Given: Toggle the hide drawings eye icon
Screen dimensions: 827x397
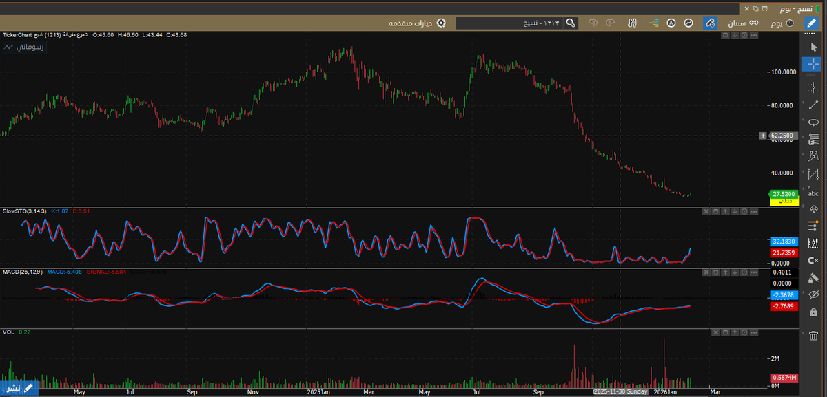Looking at the screenshot, I should (x=813, y=294).
